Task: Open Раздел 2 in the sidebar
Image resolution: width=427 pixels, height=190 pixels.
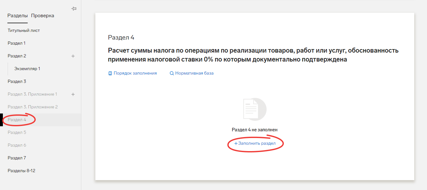Action: 17,56
